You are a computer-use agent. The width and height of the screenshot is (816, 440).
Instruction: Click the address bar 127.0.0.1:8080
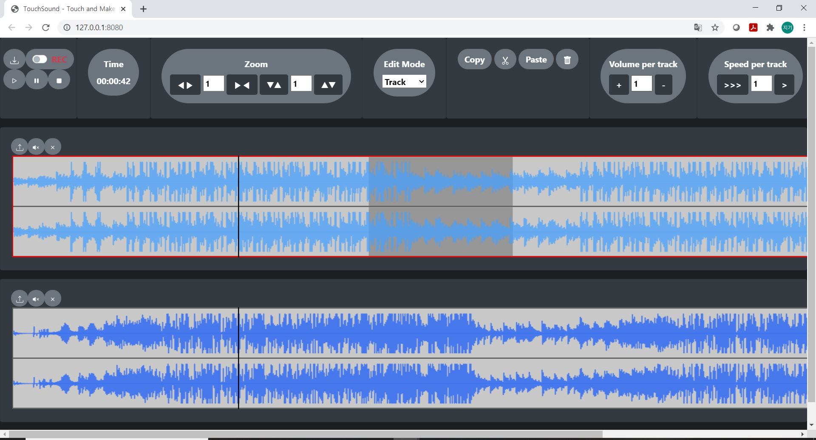pos(99,28)
